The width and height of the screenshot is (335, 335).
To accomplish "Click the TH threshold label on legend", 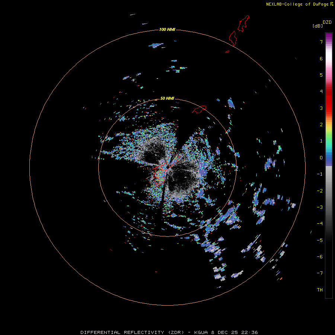I will [320, 290].
